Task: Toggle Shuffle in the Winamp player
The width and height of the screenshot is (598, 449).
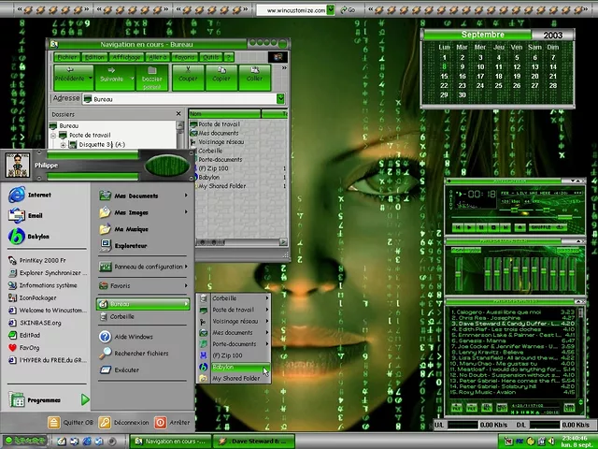Action: 541,226
